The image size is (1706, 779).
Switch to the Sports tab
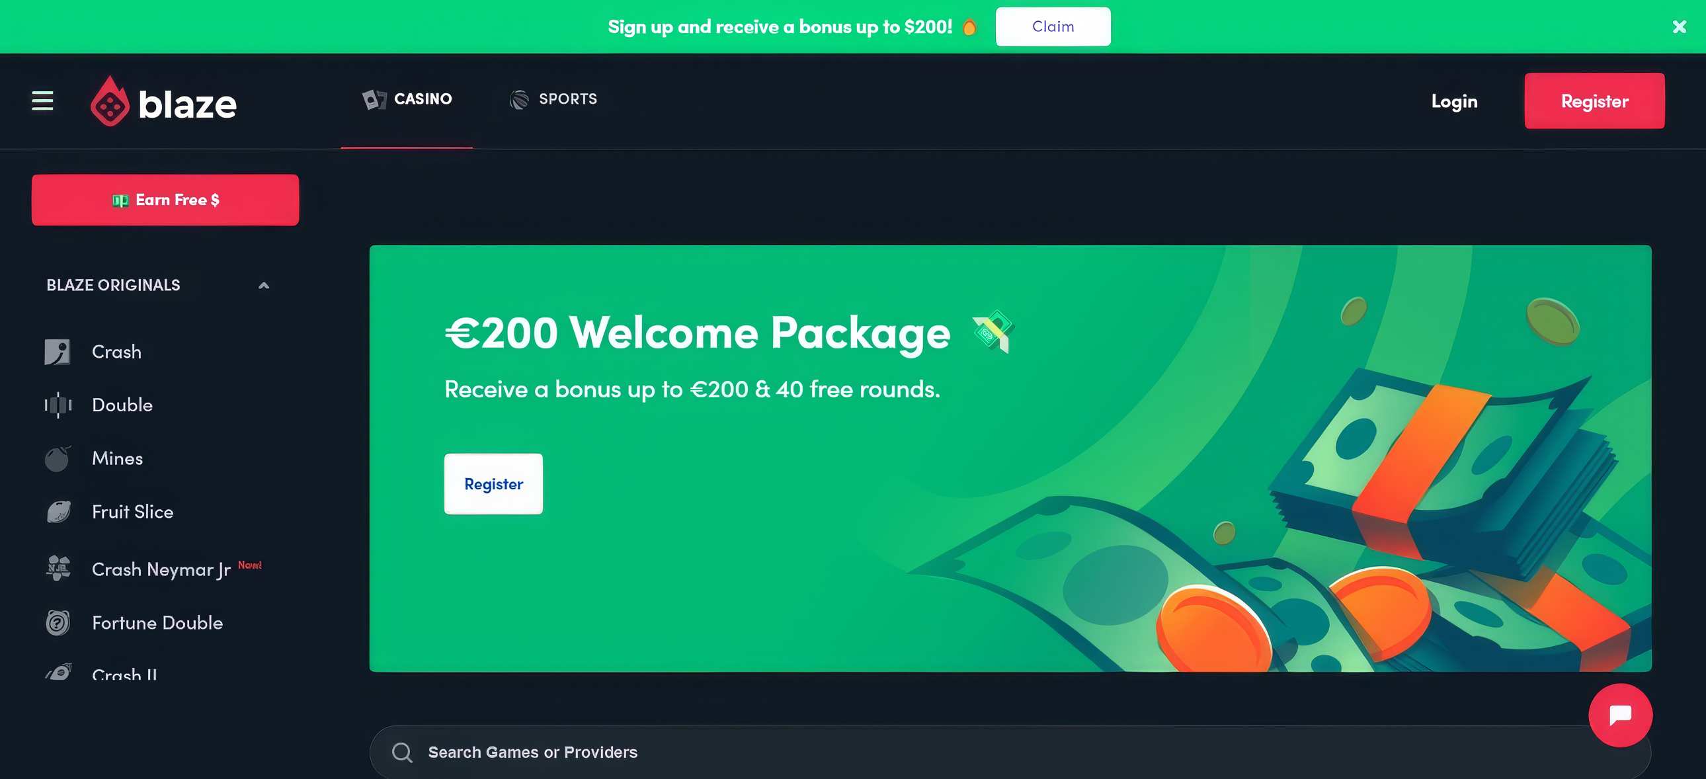click(553, 99)
